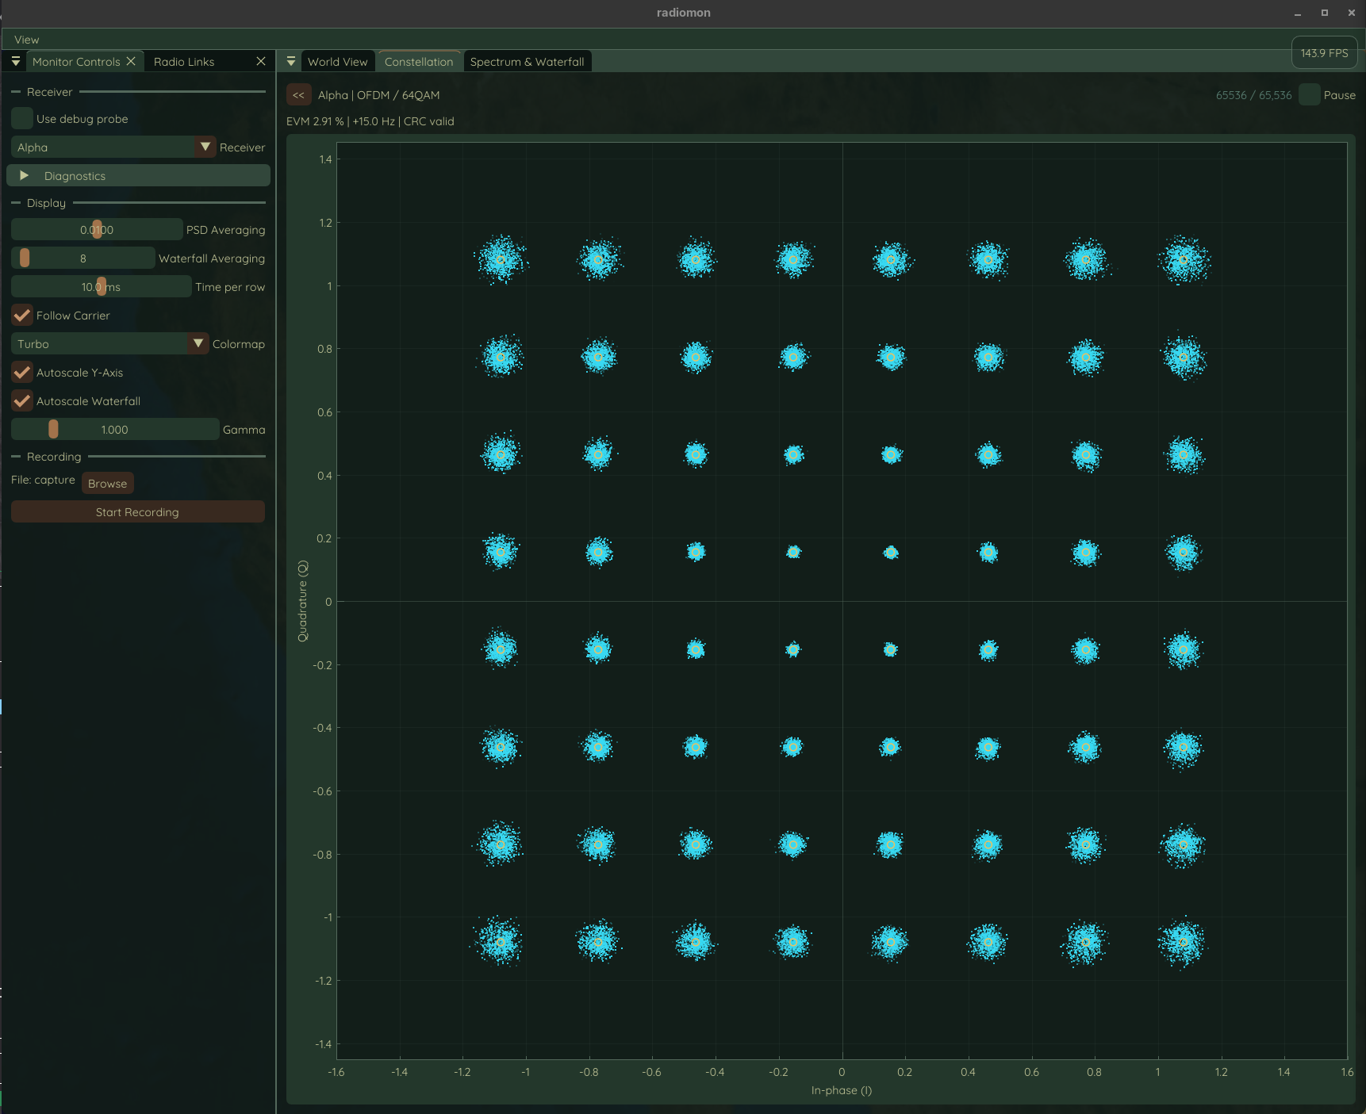The image size is (1366, 1114).
Task: Switch to Spectrum & Waterfall tab
Action: 527,62
